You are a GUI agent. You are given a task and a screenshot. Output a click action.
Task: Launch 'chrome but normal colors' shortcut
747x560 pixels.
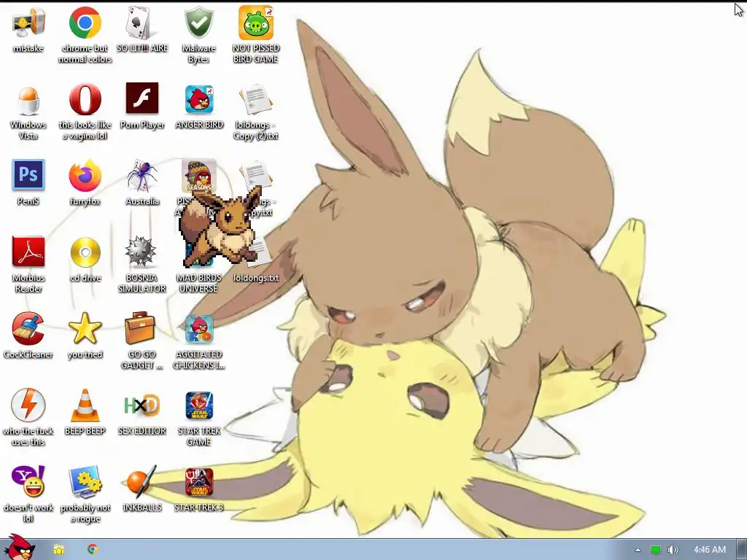[x=85, y=23]
